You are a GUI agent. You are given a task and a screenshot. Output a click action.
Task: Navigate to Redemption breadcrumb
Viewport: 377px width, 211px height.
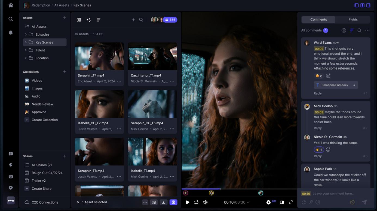click(41, 5)
